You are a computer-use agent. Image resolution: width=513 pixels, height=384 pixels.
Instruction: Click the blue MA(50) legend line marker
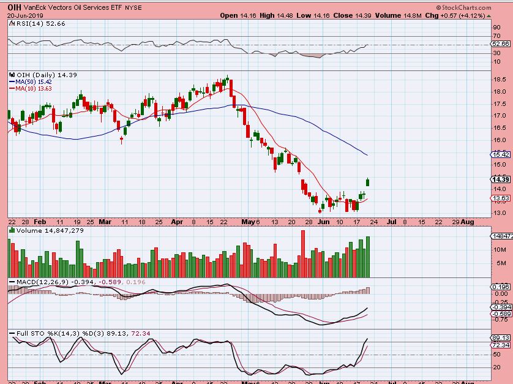(12, 82)
